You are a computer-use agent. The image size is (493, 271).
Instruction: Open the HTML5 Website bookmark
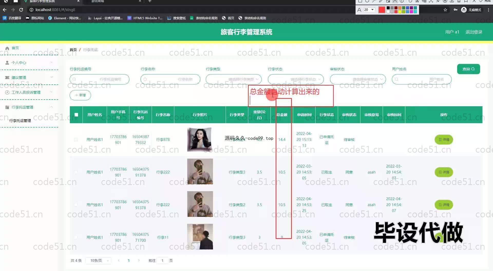(x=145, y=18)
